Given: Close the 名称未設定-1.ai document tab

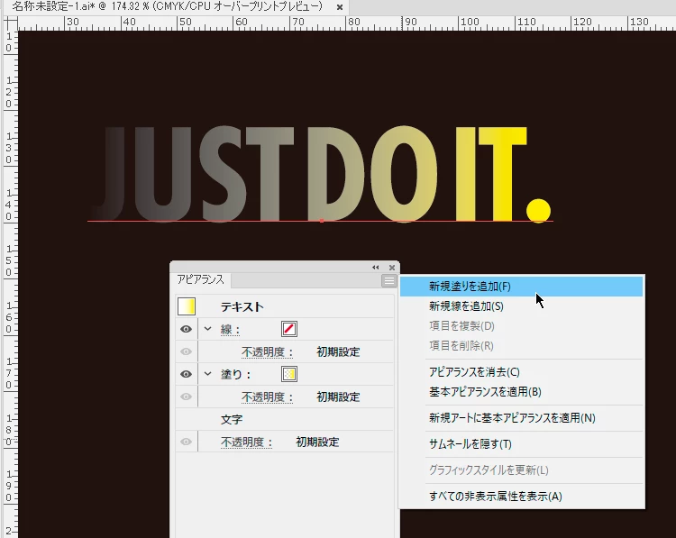Looking at the screenshot, I should pyautogui.click(x=340, y=7).
